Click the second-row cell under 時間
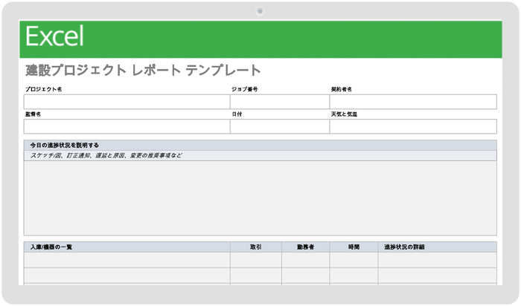 click(354, 276)
